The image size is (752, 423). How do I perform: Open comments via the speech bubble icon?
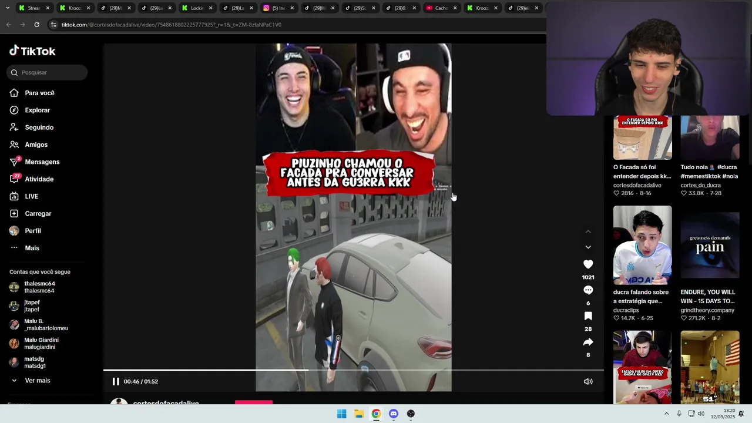pos(588,290)
